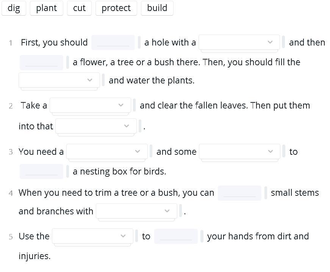The height and width of the screenshot is (272, 330).
Task: Open the dropdown after 'You need a'
Action: coord(107,151)
